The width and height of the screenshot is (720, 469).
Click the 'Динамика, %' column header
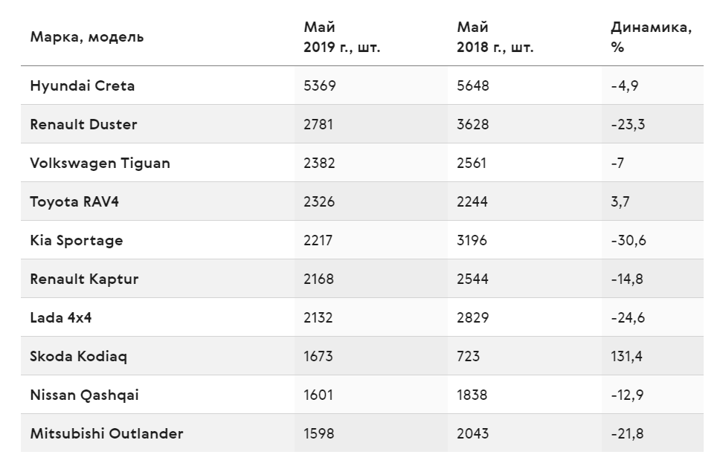pos(651,37)
